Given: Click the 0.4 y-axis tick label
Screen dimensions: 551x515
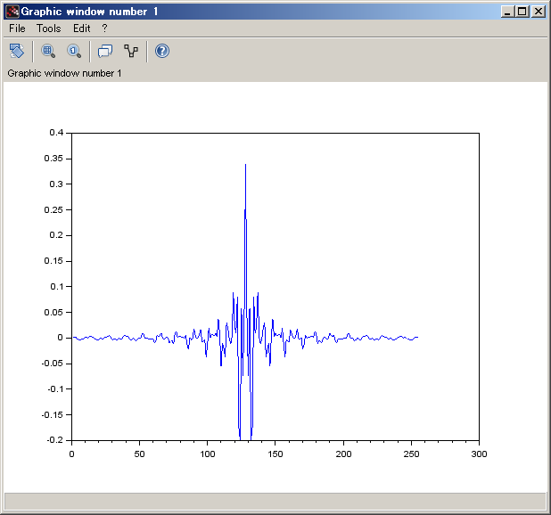Looking at the screenshot, I should [x=56, y=133].
